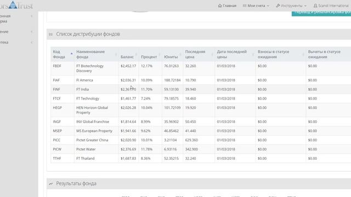Click Pictet Greater China fund name
The height and width of the screenshot is (197, 351).
click(x=92, y=140)
